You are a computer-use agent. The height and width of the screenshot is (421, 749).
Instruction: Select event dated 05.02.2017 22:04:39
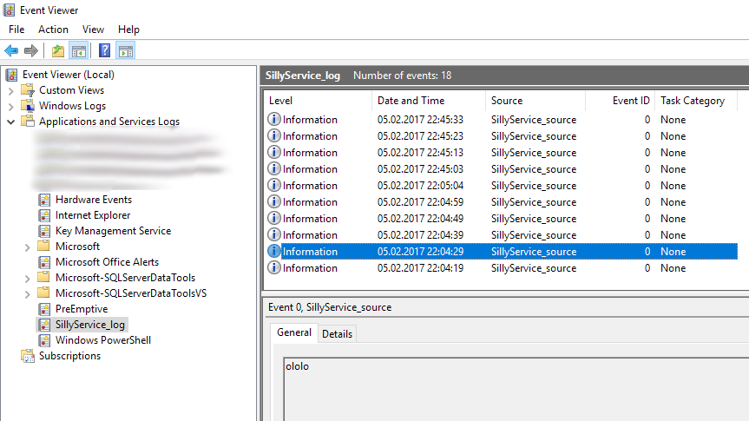click(502, 235)
